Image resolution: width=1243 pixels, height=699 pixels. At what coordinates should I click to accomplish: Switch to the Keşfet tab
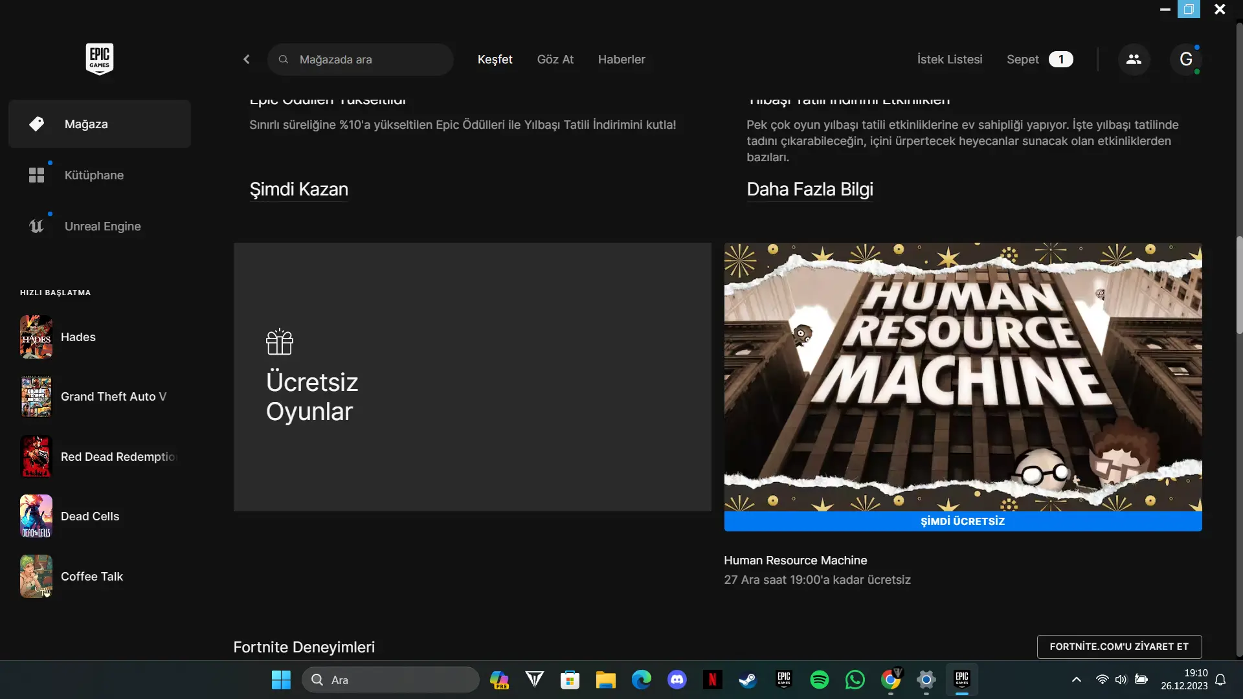(495, 60)
